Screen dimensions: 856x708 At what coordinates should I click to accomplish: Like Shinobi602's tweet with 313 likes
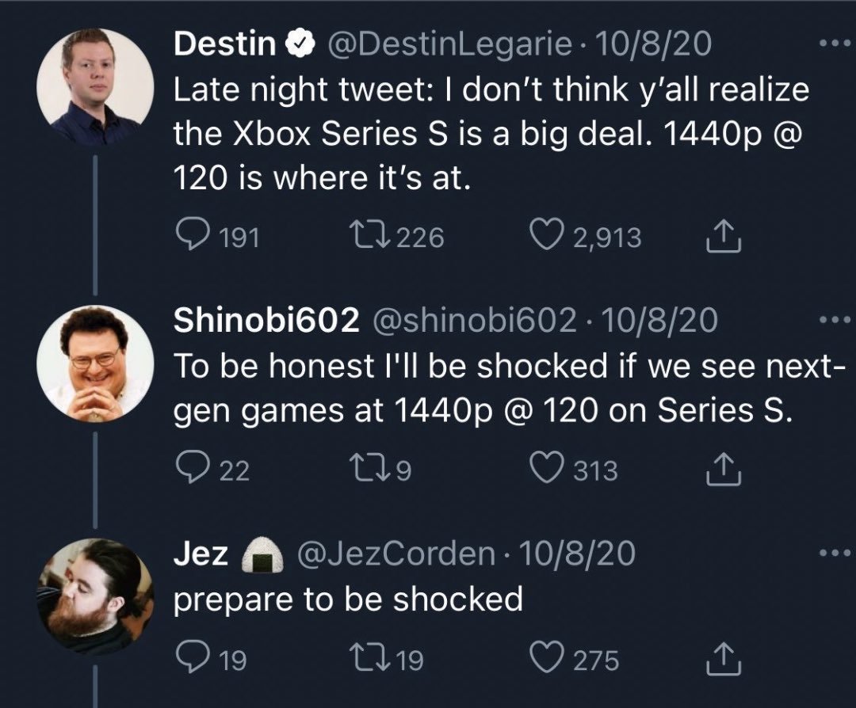tap(547, 470)
